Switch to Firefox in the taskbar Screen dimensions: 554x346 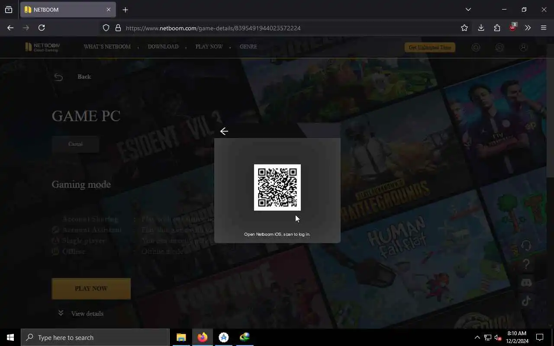(x=203, y=337)
